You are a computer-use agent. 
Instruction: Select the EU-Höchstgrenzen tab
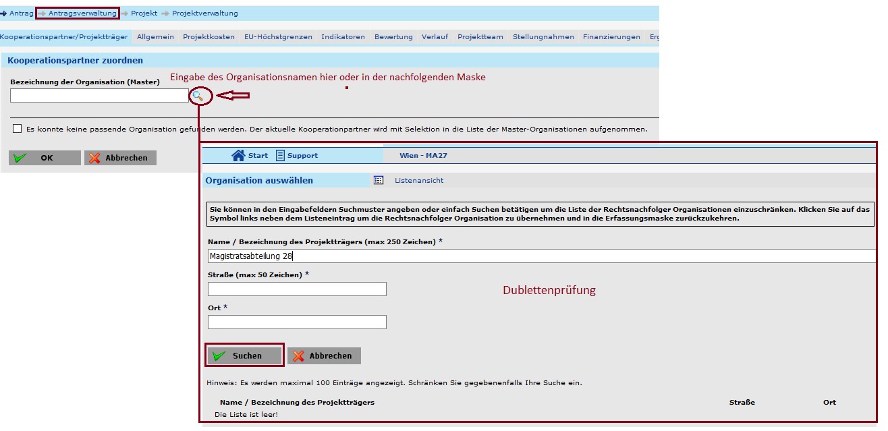(x=278, y=37)
